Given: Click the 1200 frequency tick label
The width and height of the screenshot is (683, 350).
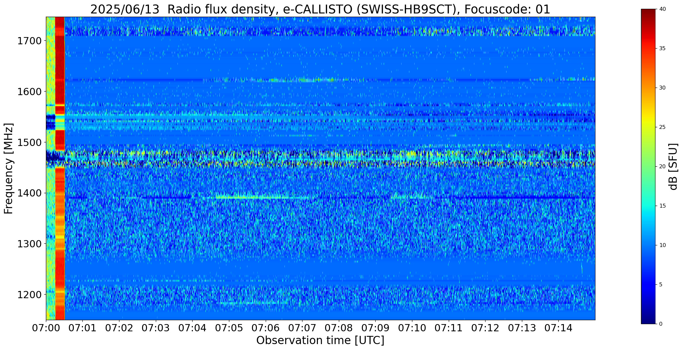Looking at the screenshot, I should coord(29,295).
